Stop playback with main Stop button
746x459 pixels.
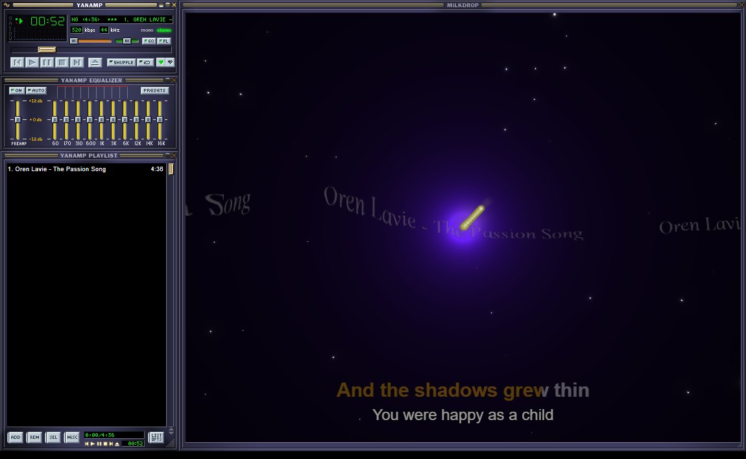[x=62, y=62]
